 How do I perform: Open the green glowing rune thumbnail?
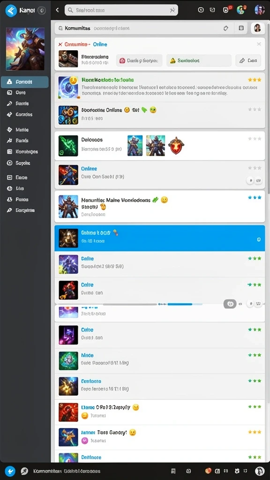pos(68,146)
